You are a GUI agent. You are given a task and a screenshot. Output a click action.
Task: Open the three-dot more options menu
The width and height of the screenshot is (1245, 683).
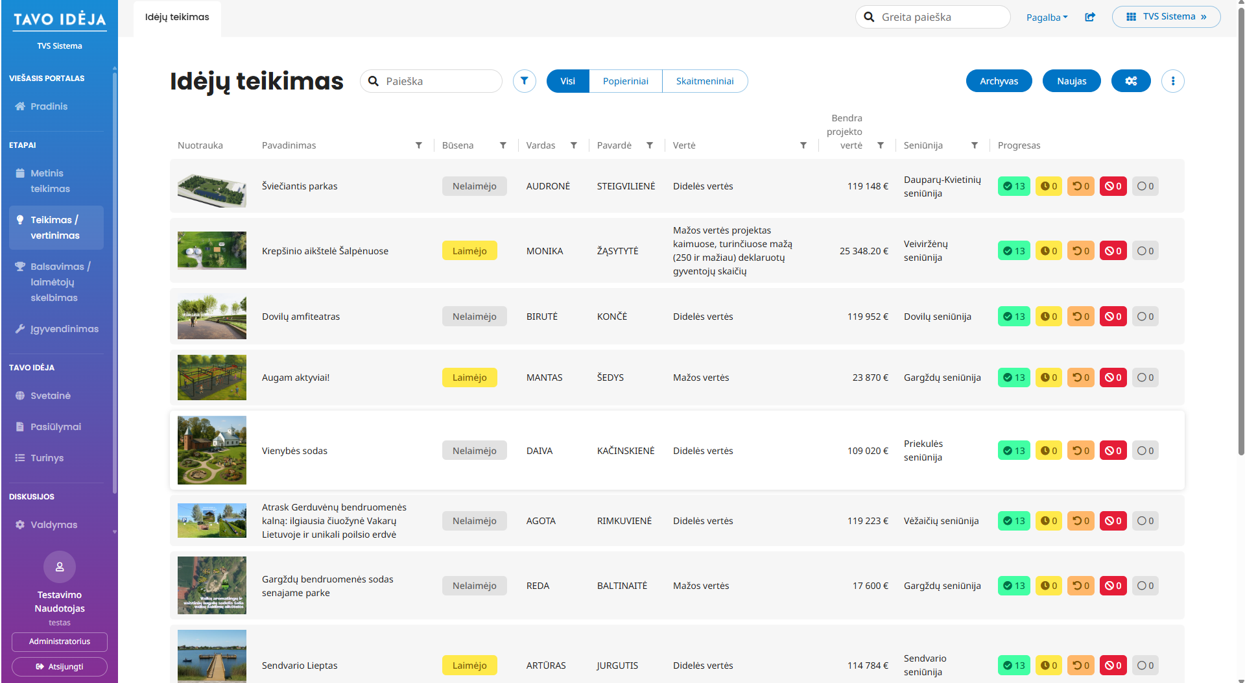[x=1172, y=81]
